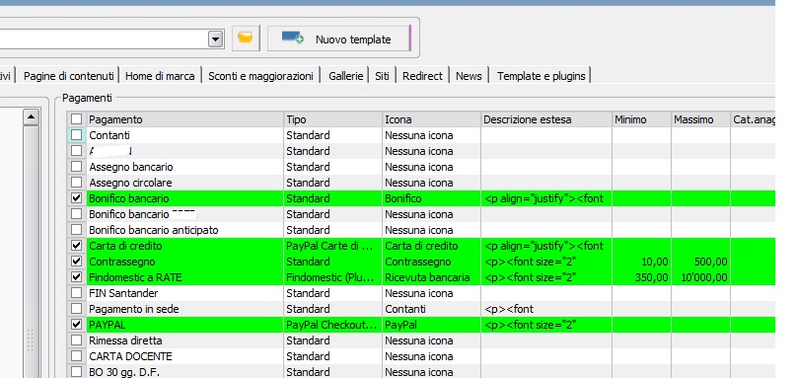Screen dimensions: 798x378
Task: Select the Contanti payment row name
Action: click(x=109, y=135)
